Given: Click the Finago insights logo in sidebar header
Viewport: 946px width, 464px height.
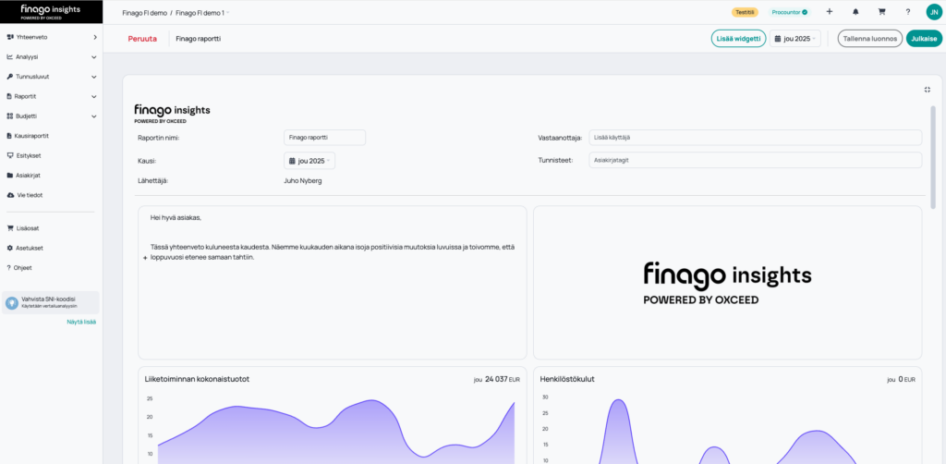Looking at the screenshot, I should (x=51, y=11).
